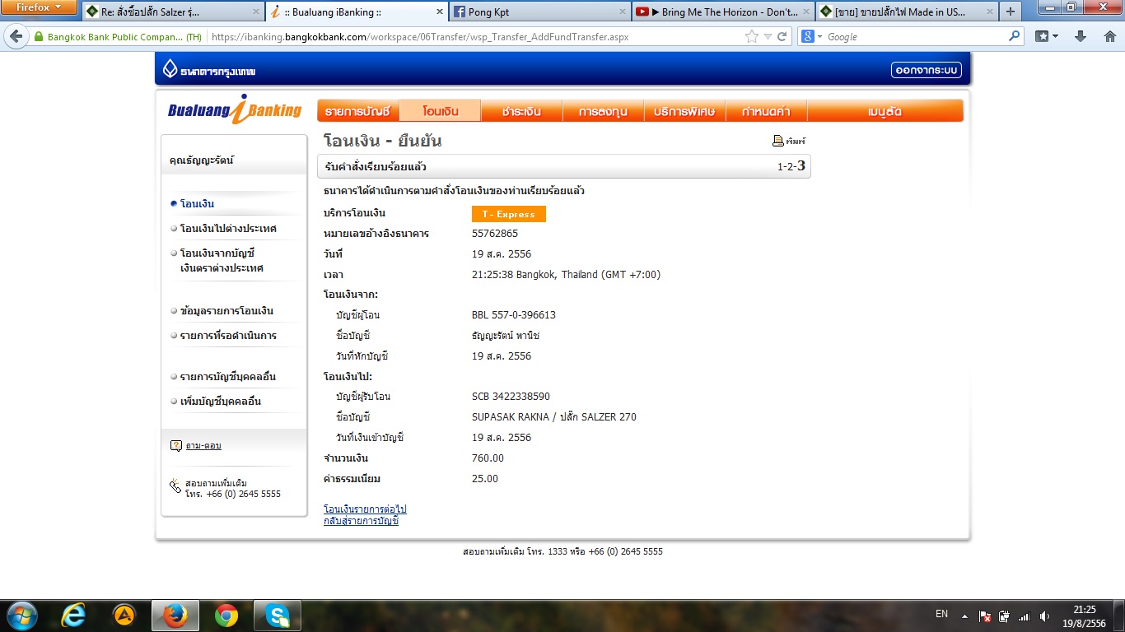Screen dimensions: 1125x632
Task: Open the Google search engine selector
Action: point(812,37)
